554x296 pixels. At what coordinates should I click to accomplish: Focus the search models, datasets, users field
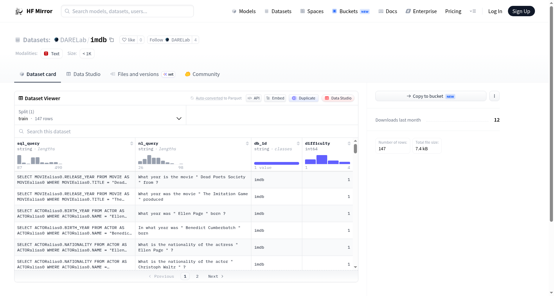pyautogui.click(x=127, y=11)
